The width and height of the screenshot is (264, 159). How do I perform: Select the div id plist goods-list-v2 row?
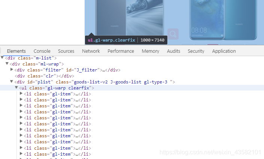[132, 82]
